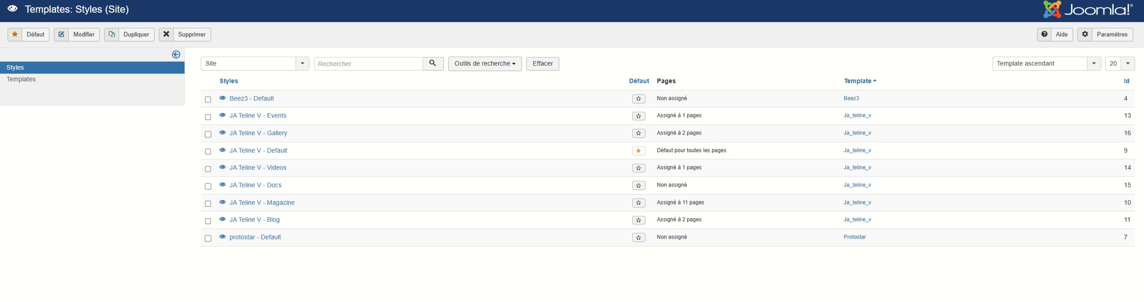Preview JA Teline V - Default eye icon
The width and height of the screenshot is (1144, 302).
click(222, 150)
